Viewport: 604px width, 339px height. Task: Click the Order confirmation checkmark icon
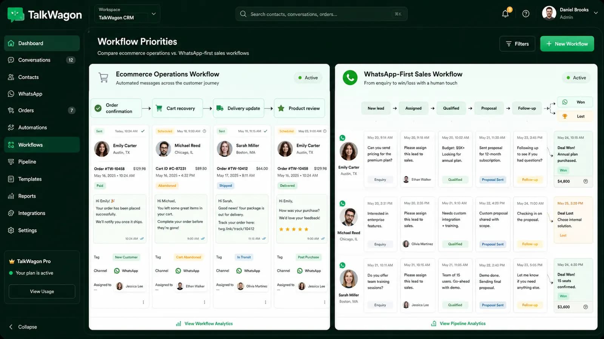tap(98, 108)
